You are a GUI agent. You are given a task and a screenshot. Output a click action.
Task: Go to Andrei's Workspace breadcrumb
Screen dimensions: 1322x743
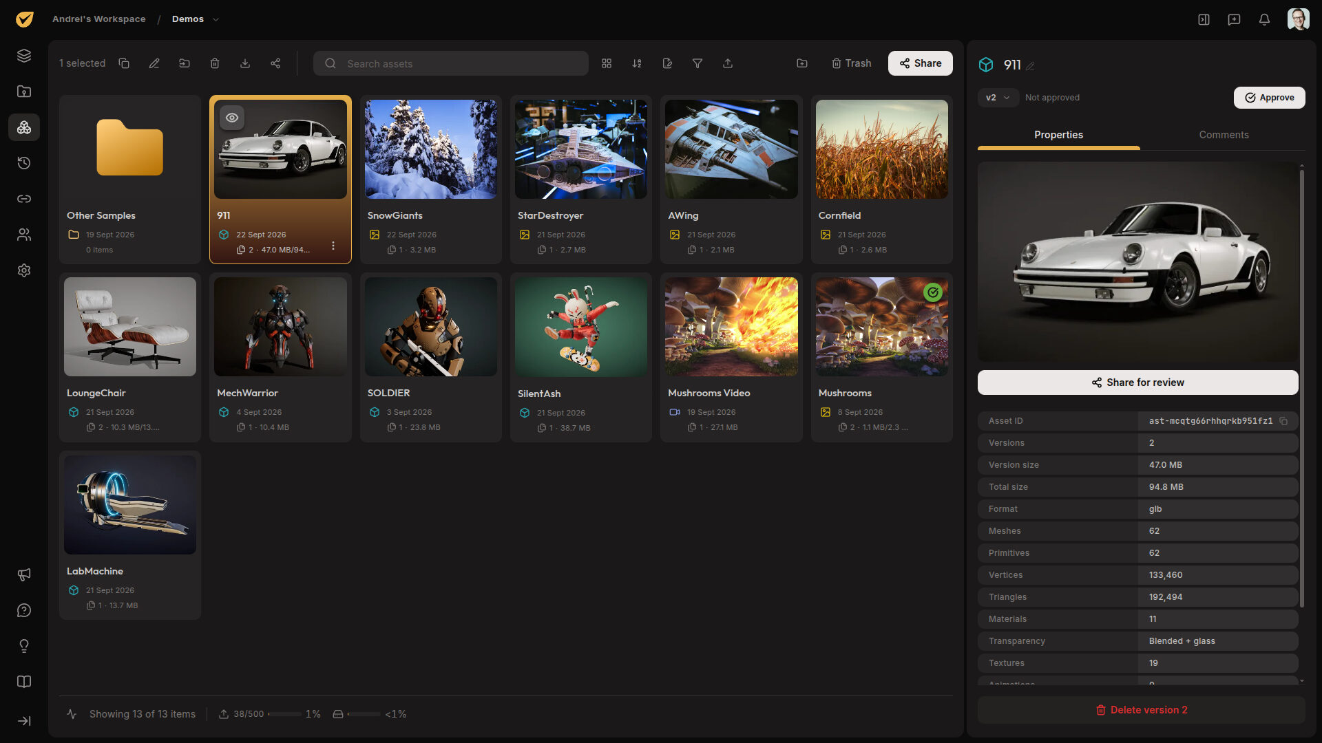click(99, 19)
